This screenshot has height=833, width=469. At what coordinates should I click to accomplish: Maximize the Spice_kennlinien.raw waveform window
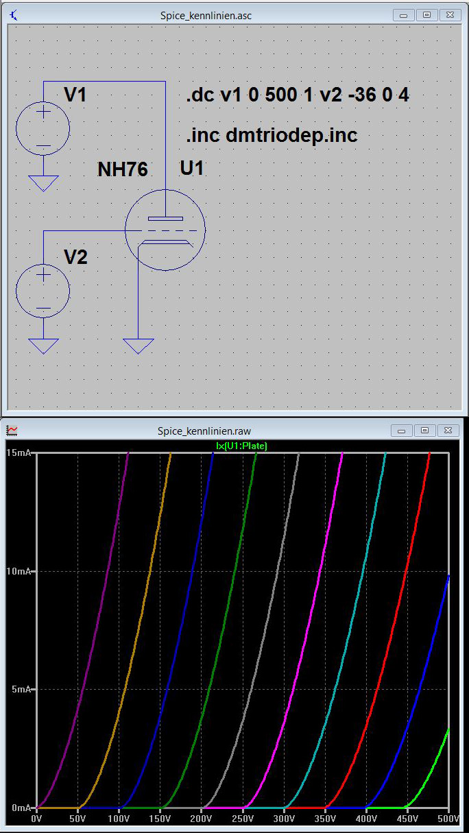425,431
